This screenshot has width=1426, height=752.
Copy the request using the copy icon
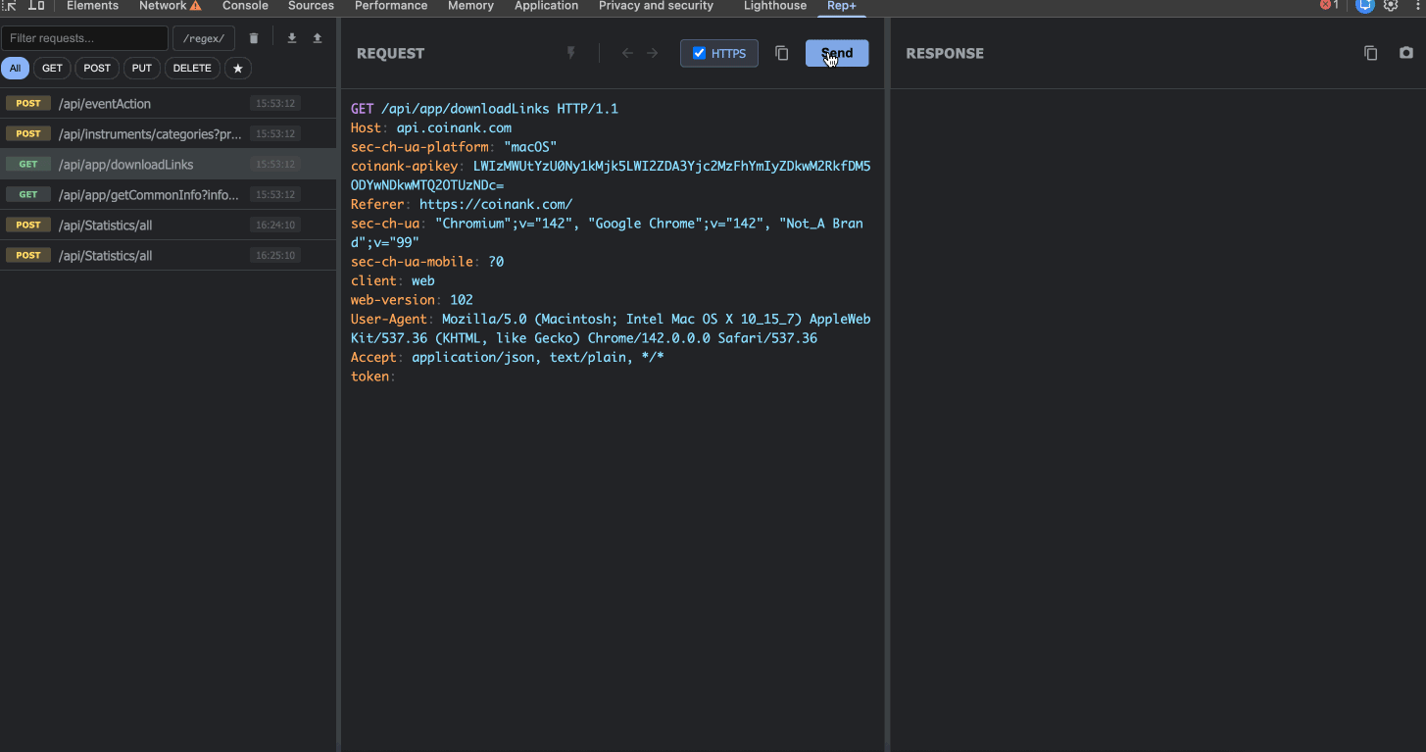point(782,53)
